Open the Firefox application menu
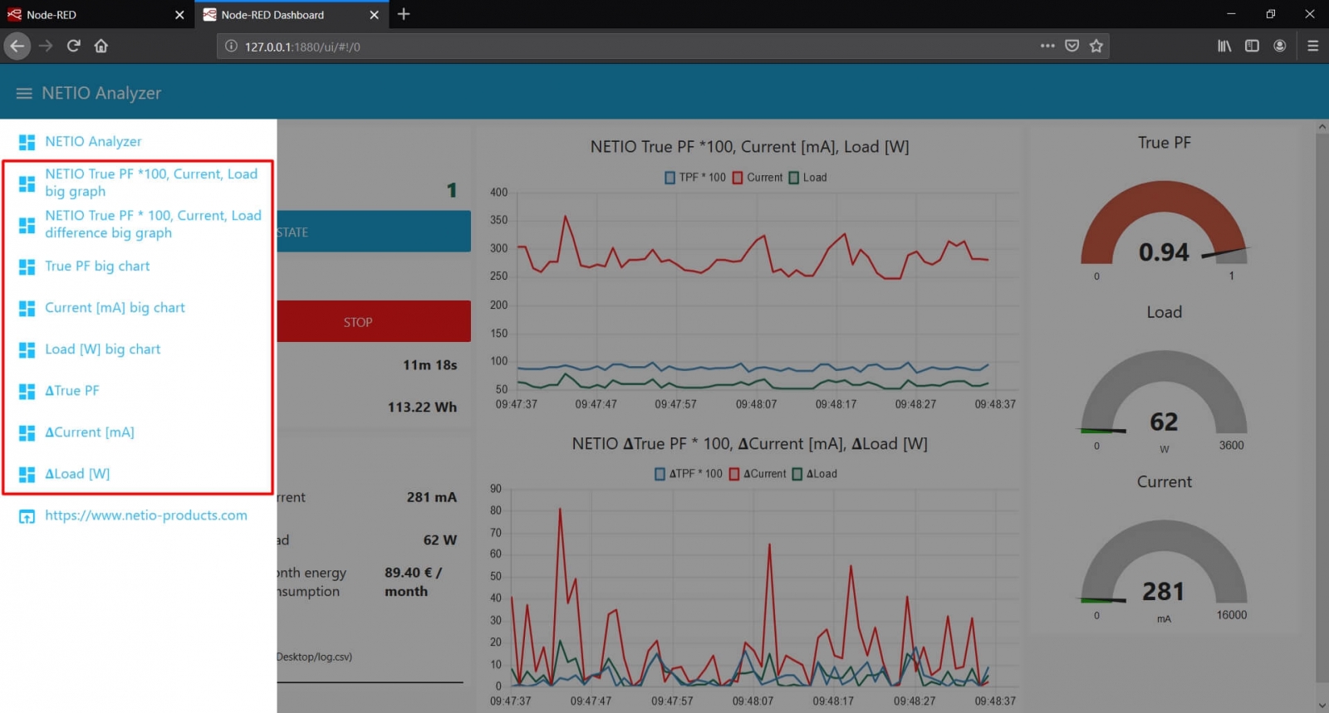 click(1313, 46)
